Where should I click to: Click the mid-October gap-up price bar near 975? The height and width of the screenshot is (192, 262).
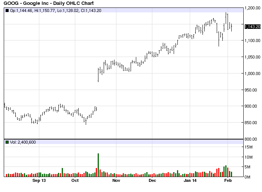[98, 75]
